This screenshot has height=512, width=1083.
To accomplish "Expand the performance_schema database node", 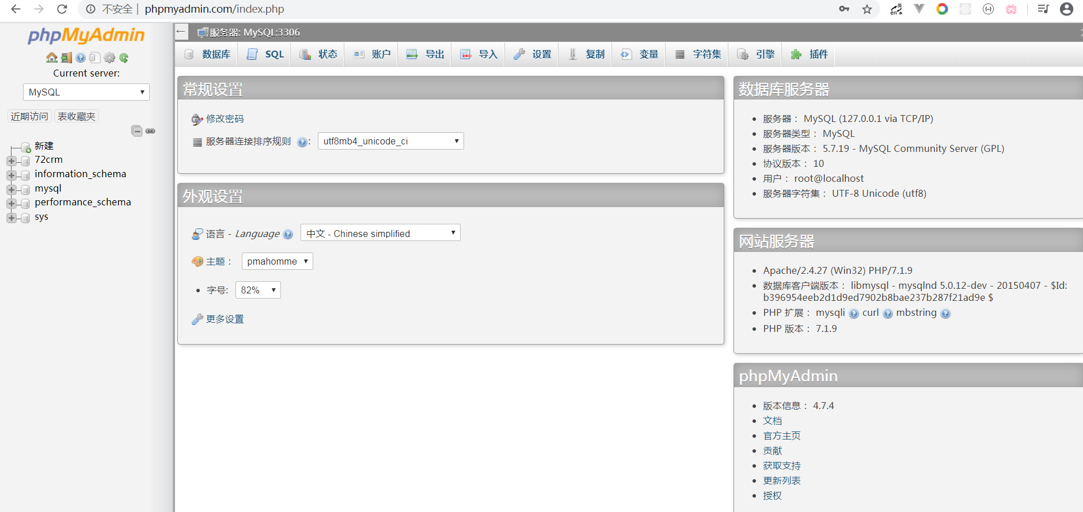I will (12, 203).
